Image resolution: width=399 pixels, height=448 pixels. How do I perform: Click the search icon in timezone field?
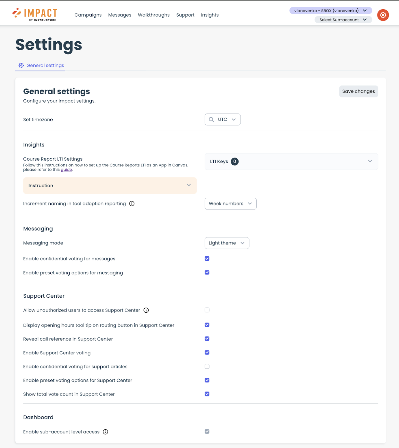[x=211, y=120]
